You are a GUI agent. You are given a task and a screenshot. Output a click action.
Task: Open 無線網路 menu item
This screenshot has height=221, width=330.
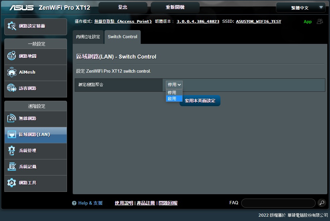[36, 119]
